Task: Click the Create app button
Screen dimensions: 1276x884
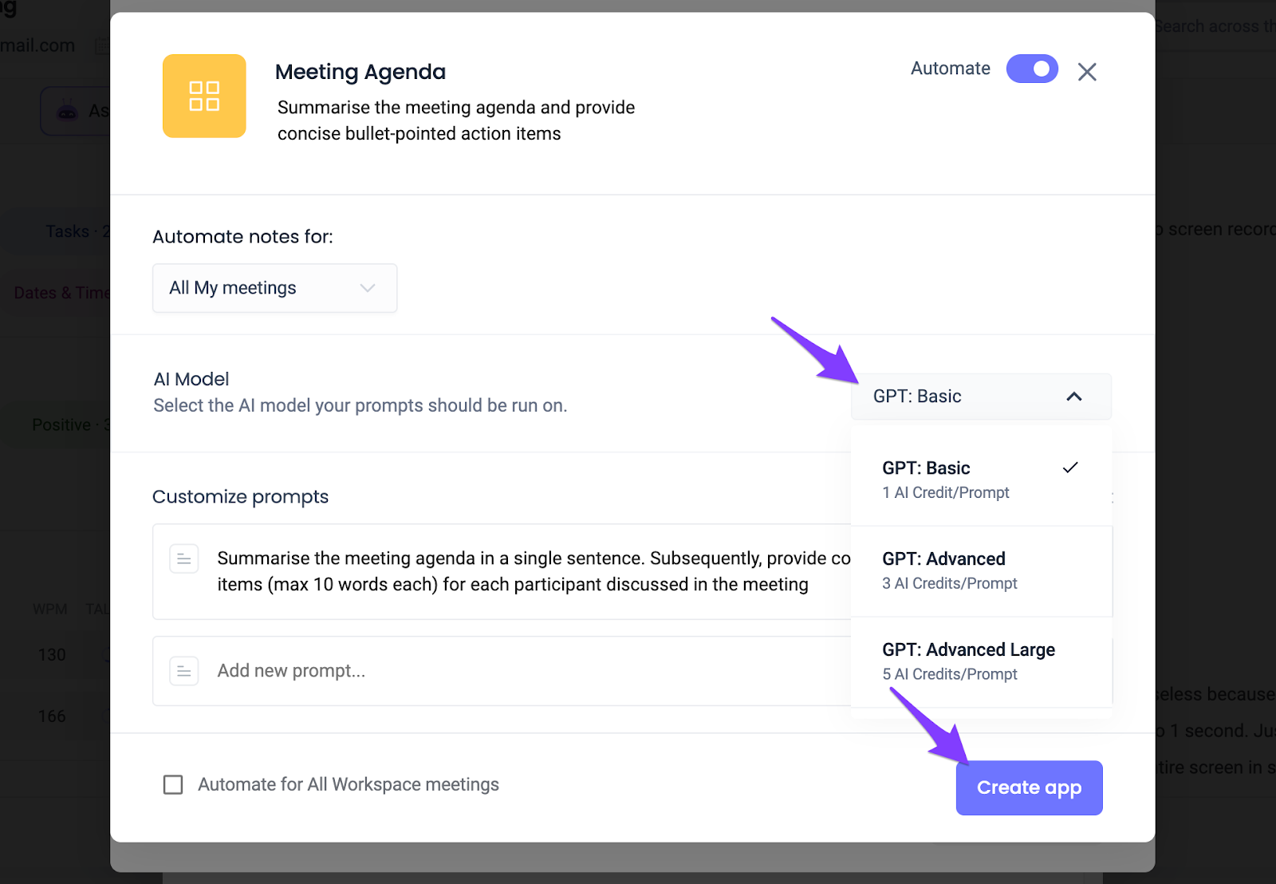Action: click(1029, 787)
